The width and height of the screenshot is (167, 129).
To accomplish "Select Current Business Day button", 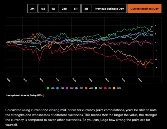I will point(144,9).
